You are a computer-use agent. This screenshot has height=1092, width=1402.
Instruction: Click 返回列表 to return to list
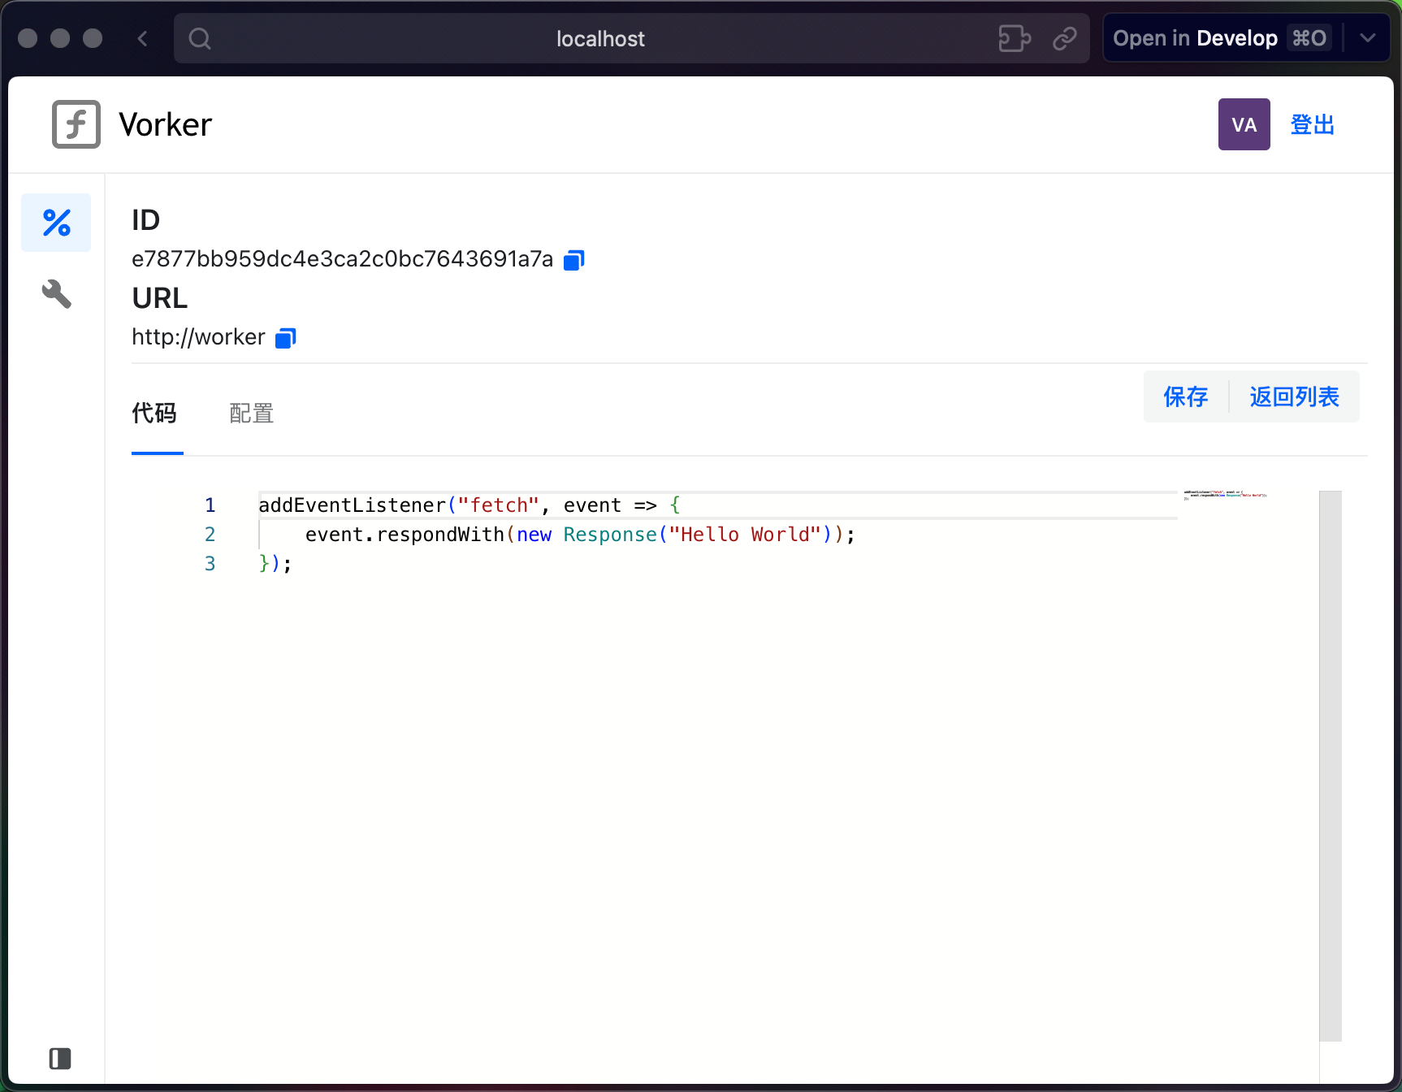click(x=1294, y=396)
